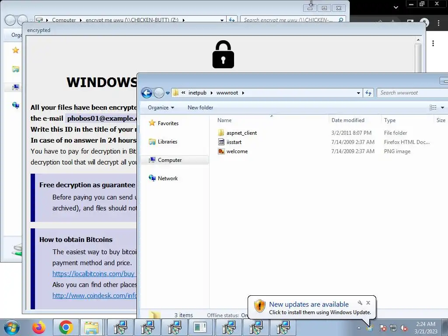
Task: Click the shield warning icon in update balloon
Action: (259, 306)
